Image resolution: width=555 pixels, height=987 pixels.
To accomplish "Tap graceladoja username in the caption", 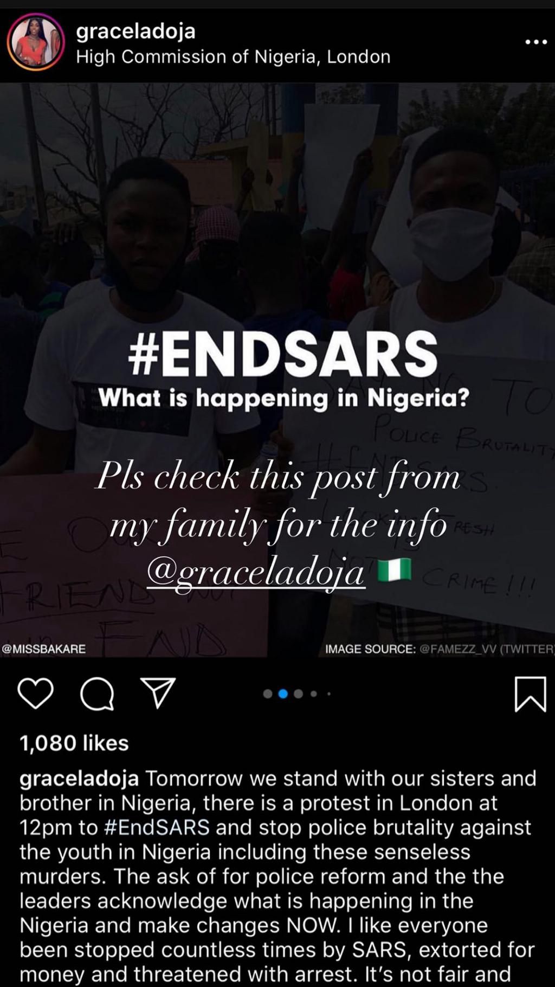I will click(79, 779).
